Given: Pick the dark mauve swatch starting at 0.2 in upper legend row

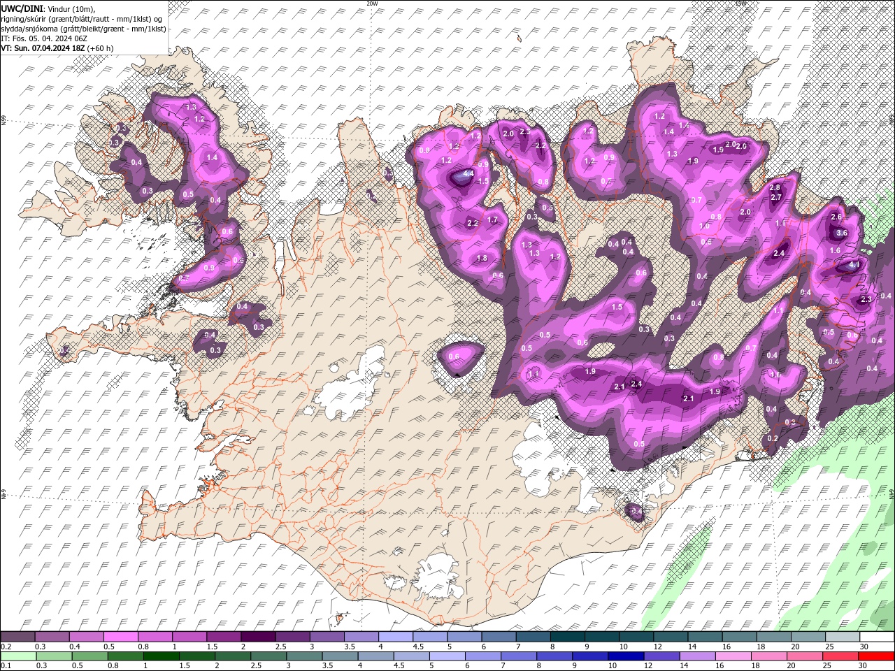Looking at the screenshot, I should pyautogui.click(x=17, y=637).
